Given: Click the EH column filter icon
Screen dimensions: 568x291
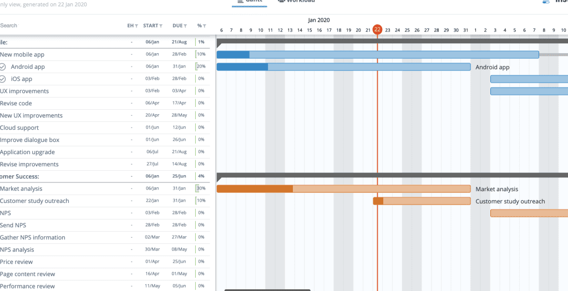Looking at the screenshot, I should (x=136, y=26).
